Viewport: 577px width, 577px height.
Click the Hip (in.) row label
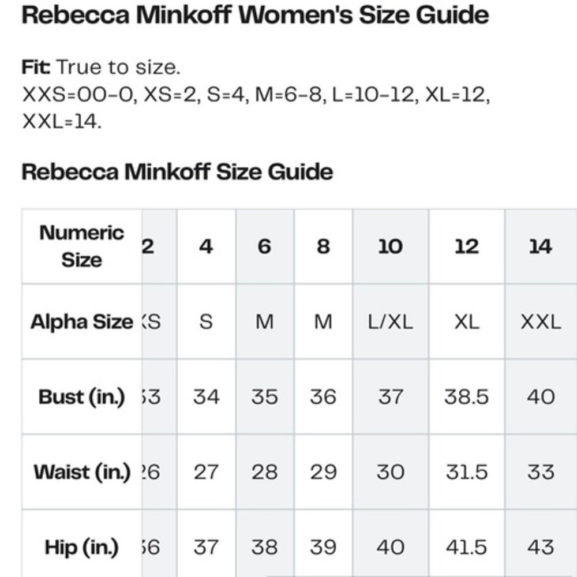coord(82,544)
